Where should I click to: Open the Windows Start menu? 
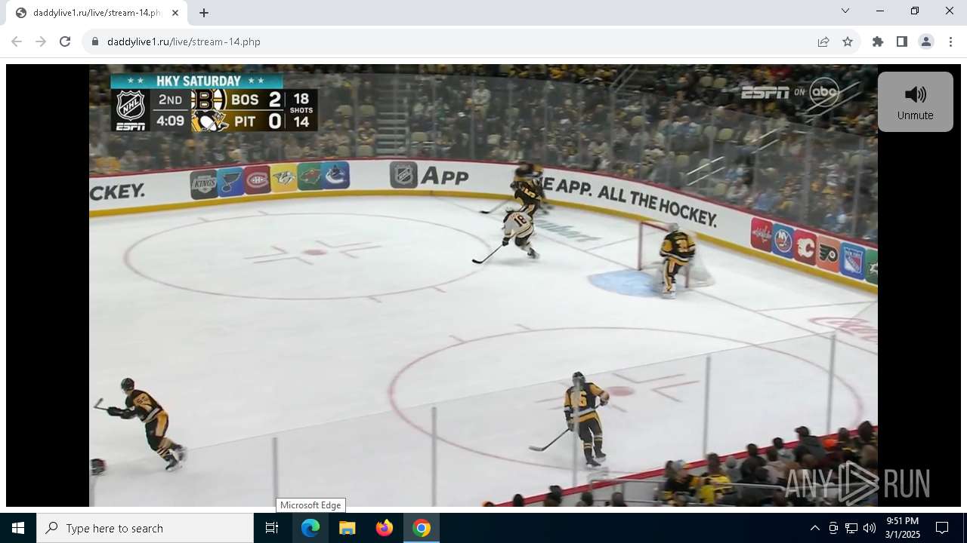(18, 528)
